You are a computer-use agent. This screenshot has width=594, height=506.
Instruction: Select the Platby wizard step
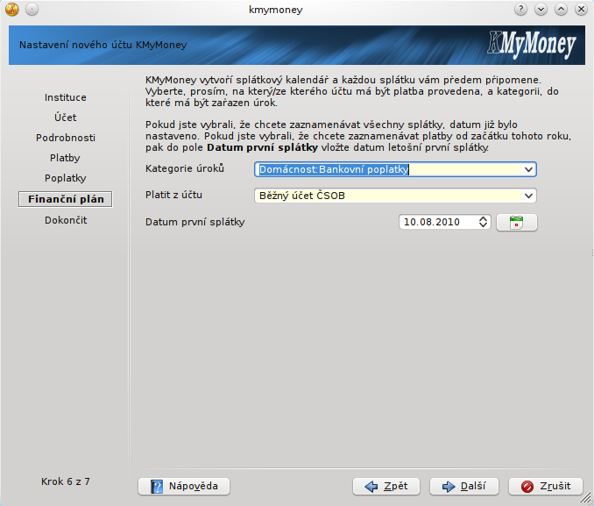point(66,158)
